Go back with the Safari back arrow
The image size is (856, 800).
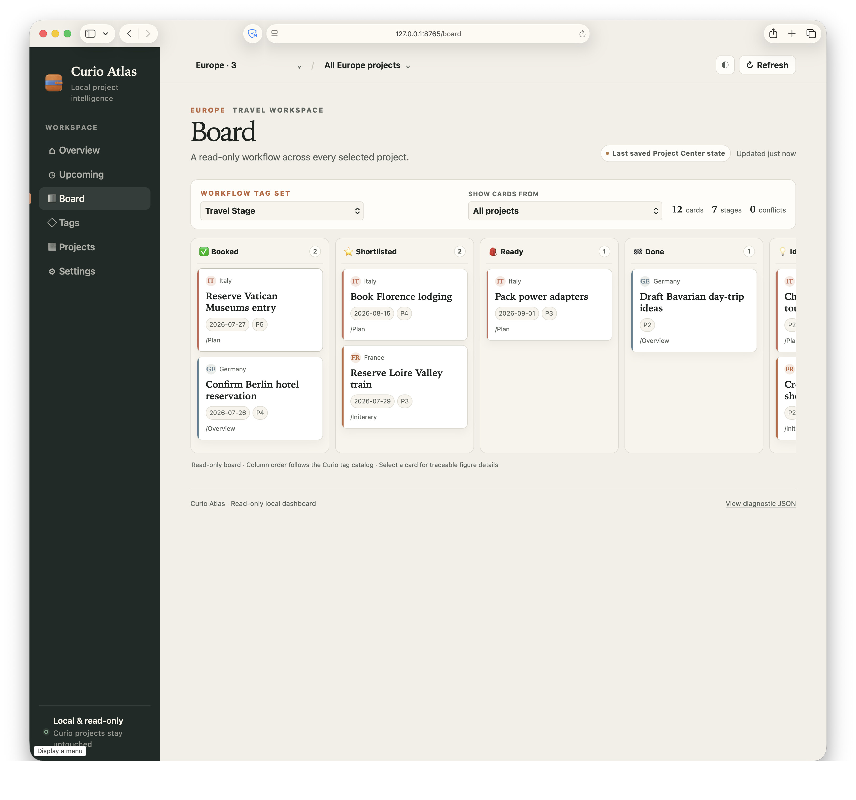[x=129, y=34]
